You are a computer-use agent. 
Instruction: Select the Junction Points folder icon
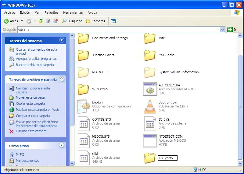click(83, 56)
